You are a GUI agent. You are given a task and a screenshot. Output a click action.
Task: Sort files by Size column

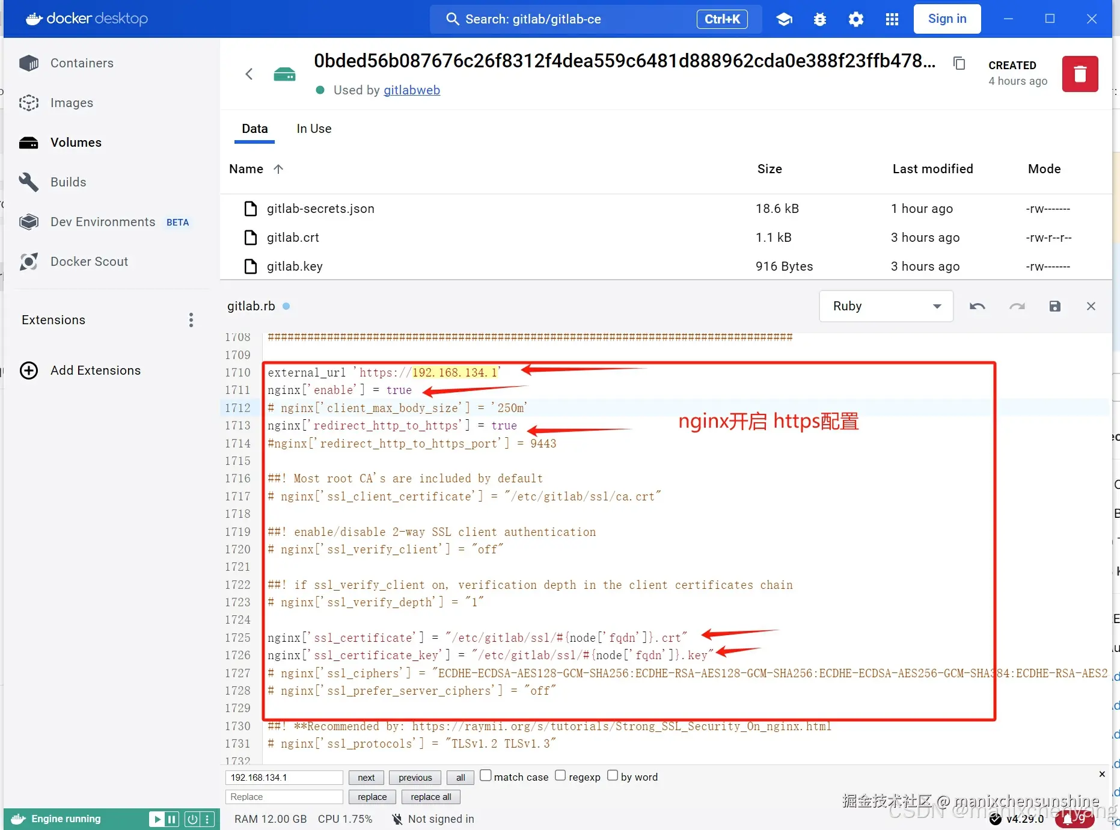pyautogui.click(x=770, y=169)
